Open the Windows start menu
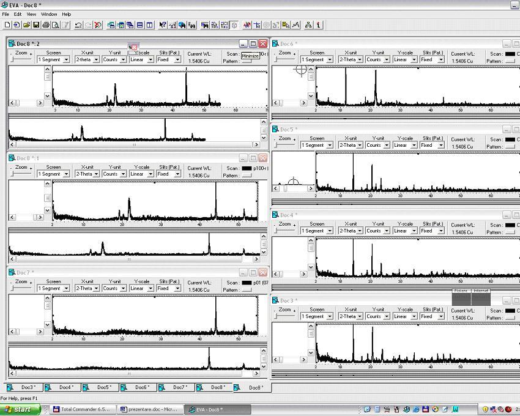This screenshot has width=520, height=416. tap(20, 409)
